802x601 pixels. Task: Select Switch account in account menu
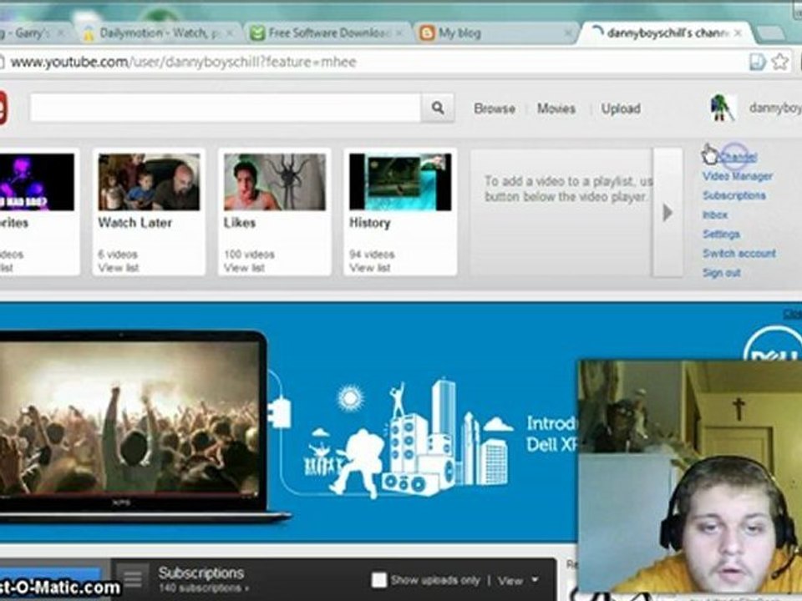pos(739,253)
